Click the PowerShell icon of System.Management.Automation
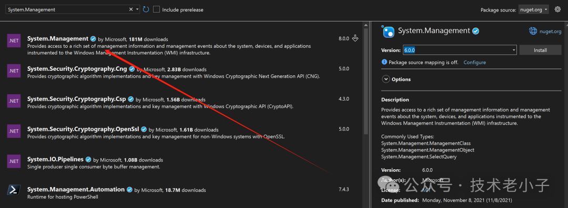This screenshot has width=568, height=208. click(14, 190)
